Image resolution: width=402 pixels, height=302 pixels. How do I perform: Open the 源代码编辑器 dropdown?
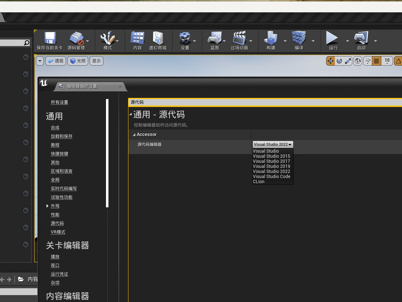[x=272, y=144]
